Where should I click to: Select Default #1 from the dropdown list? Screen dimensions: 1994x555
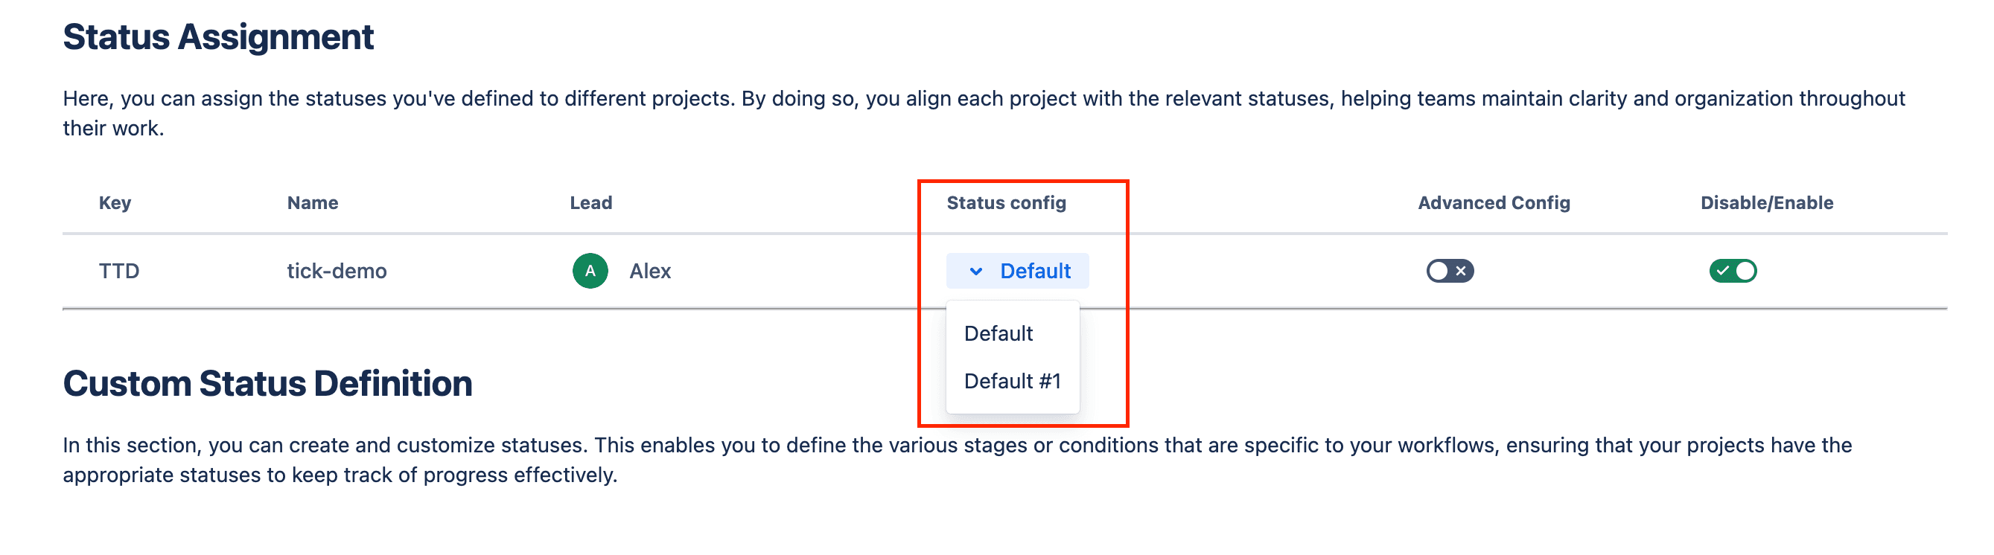1012,381
